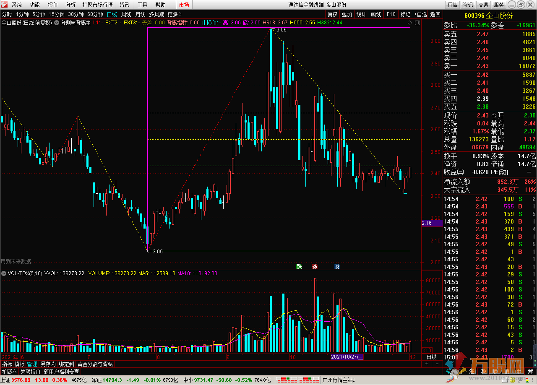Switch to the 1分钟 period

click(x=22, y=14)
